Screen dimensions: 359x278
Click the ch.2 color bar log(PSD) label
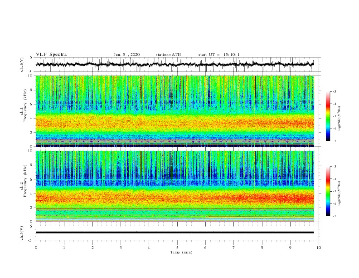pyautogui.click(x=340, y=194)
